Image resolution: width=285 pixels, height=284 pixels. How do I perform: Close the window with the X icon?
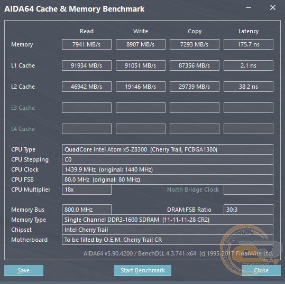(273, 7)
